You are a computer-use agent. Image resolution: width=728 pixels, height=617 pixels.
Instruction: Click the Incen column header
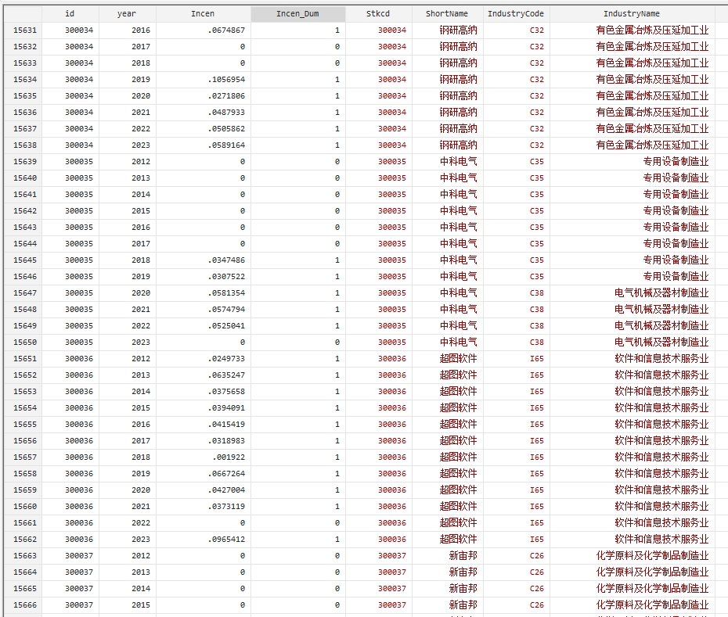tap(203, 13)
